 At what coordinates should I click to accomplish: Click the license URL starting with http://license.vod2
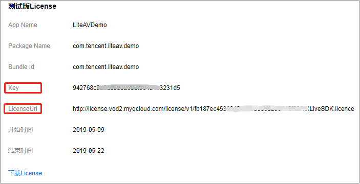[214, 109]
